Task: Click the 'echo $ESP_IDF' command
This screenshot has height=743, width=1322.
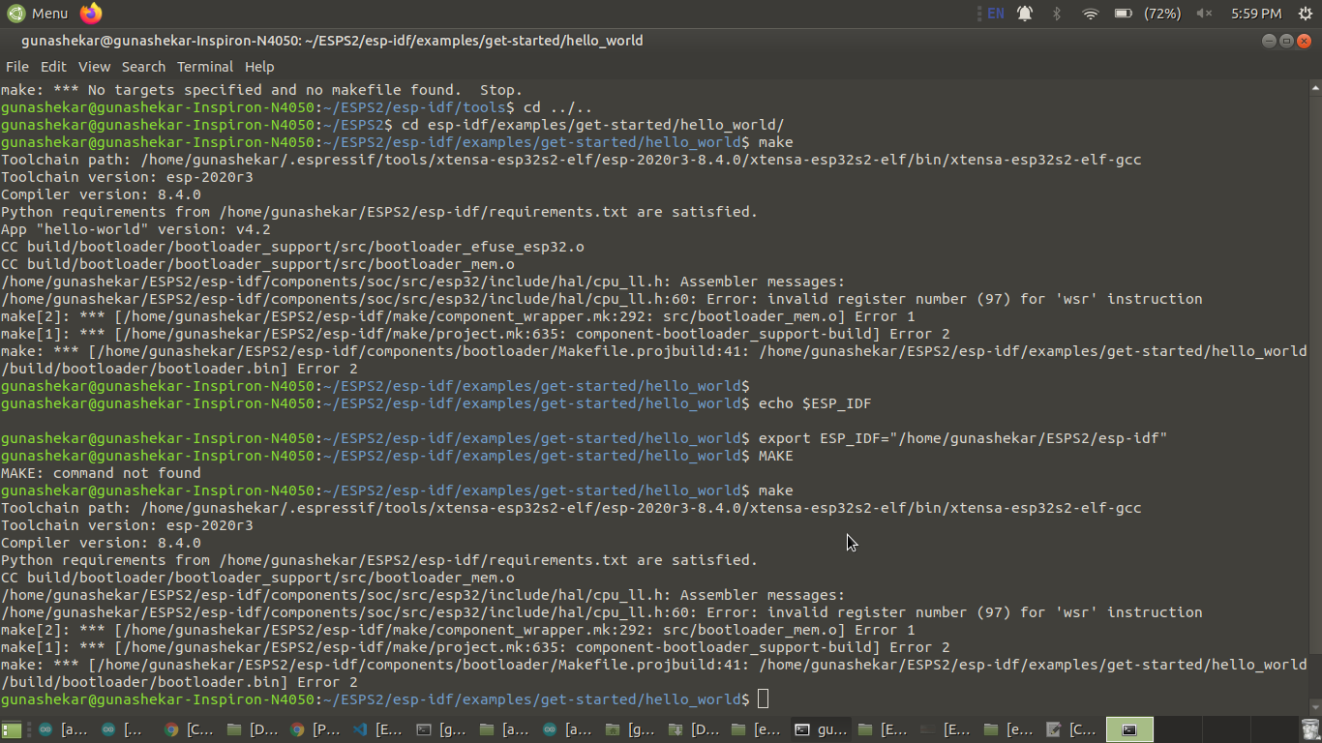Action: tap(815, 403)
